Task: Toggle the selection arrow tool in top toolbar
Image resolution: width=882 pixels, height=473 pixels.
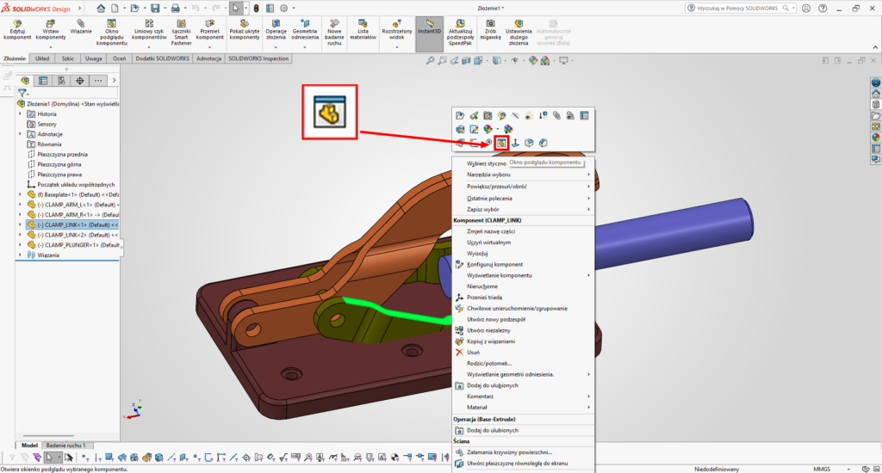Action: tap(236, 9)
